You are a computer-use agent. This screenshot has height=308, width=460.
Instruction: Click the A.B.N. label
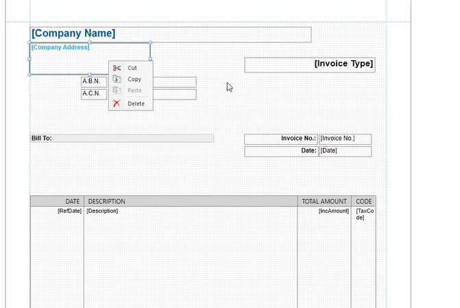point(93,82)
